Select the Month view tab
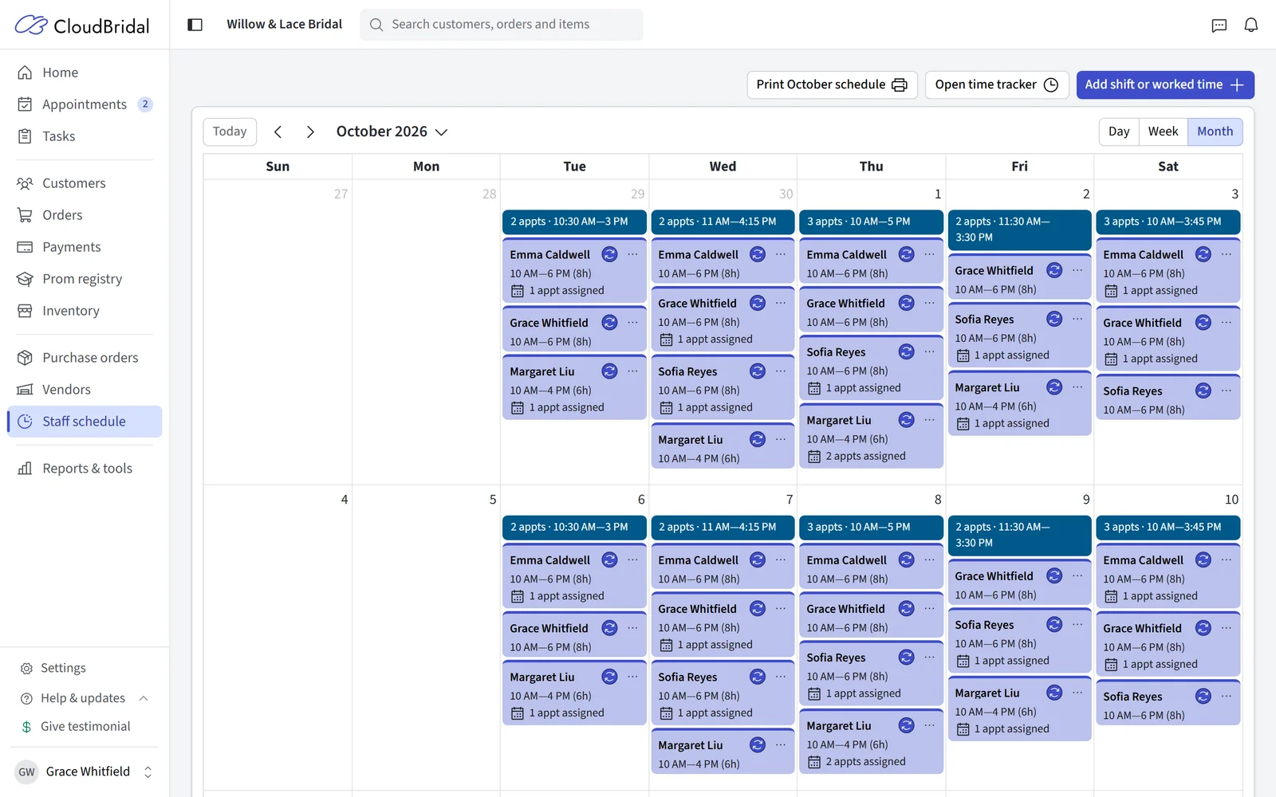The width and height of the screenshot is (1276, 797). coord(1215,132)
